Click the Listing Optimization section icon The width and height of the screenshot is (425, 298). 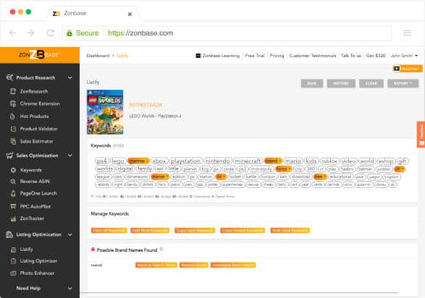pos(9,234)
